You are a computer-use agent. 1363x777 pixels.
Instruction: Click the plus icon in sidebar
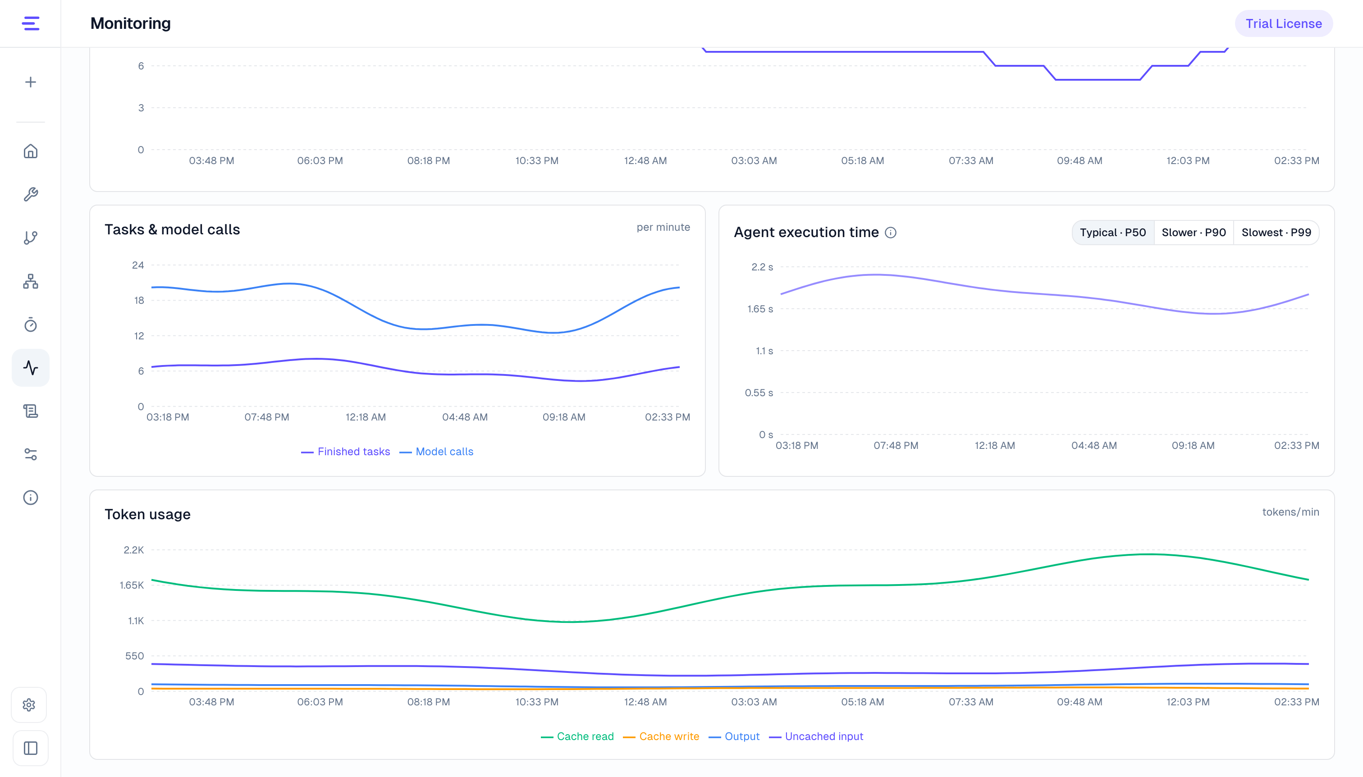coord(30,82)
